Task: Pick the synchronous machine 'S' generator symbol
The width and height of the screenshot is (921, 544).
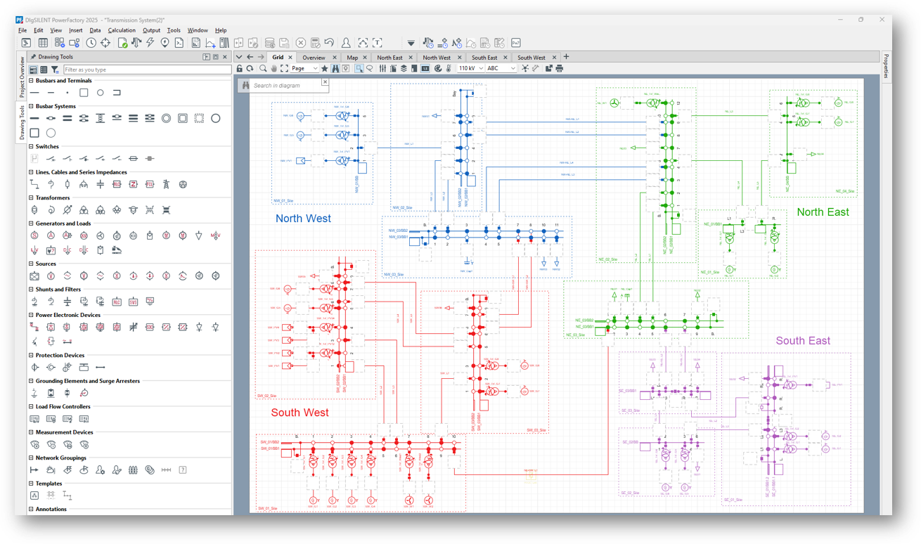Action: click(x=34, y=235)
